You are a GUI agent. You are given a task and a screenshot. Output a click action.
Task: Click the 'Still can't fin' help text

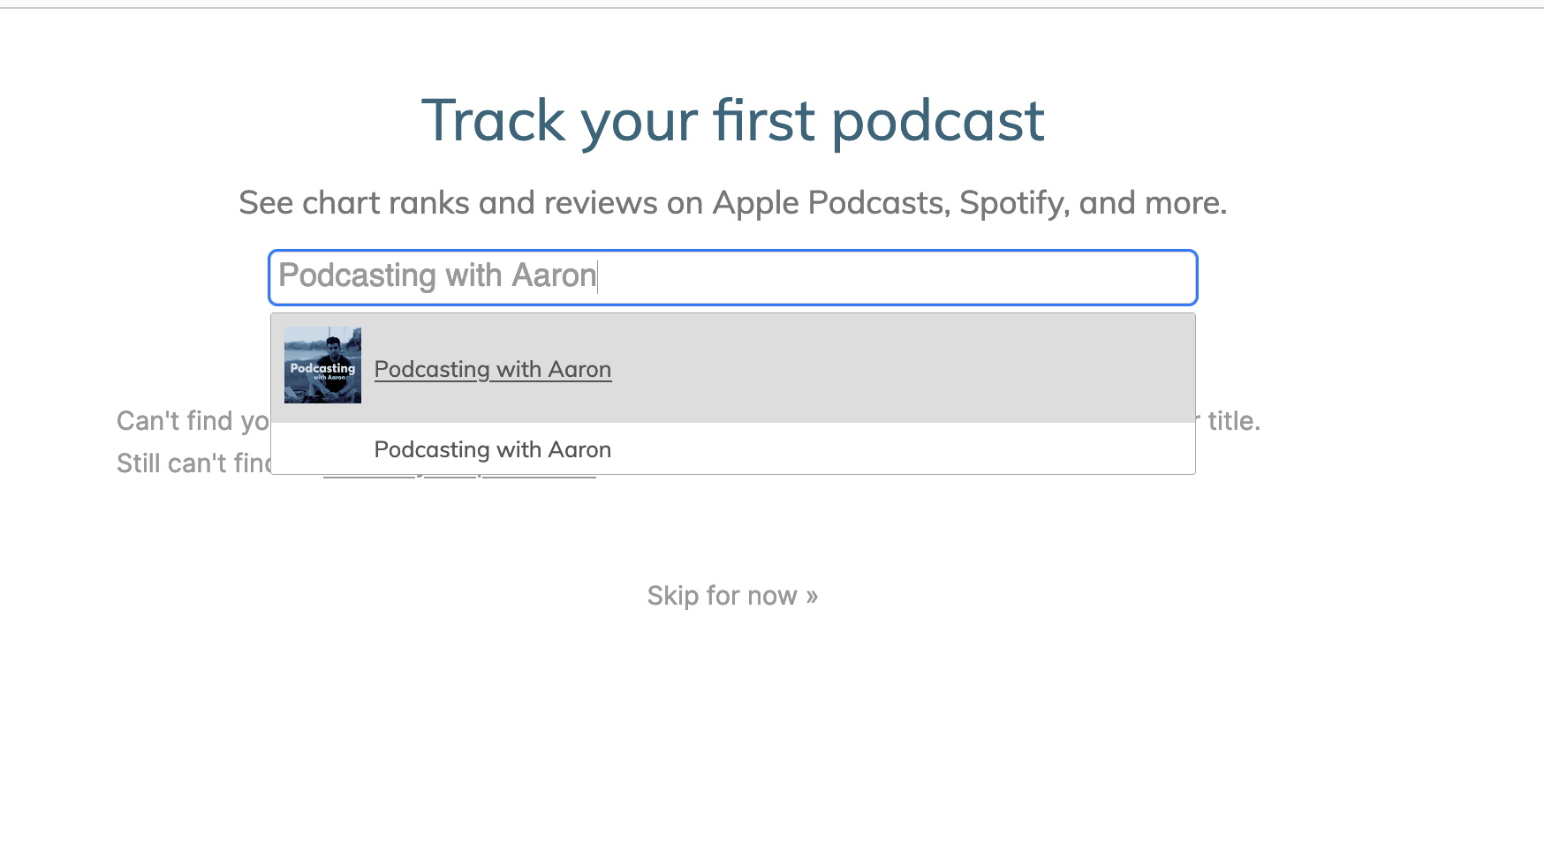193,463
